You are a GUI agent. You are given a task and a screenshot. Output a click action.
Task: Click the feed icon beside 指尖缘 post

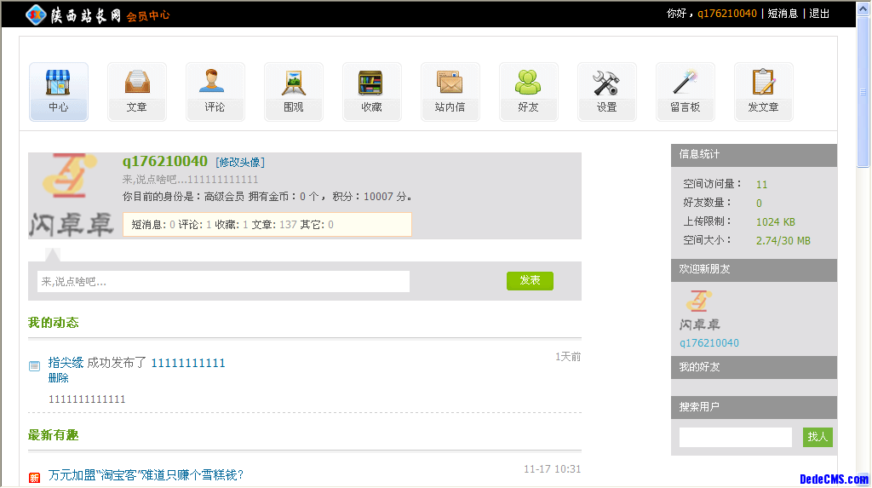34,366
